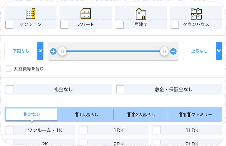Select the 1人暮らし tab
This screenshot has height=146, width=226.
87,114
